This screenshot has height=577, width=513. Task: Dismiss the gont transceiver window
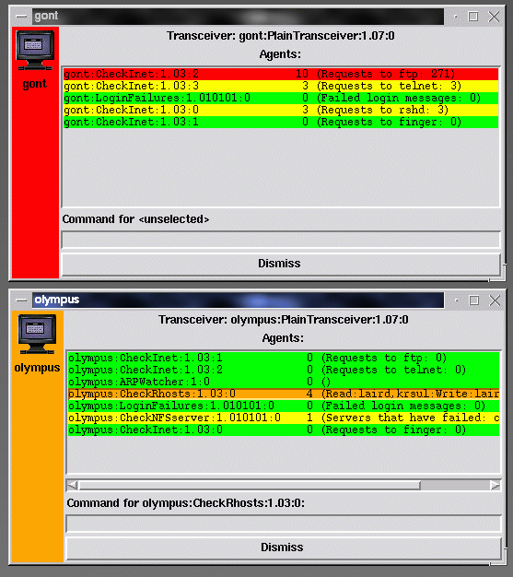[x=281, y=264]
